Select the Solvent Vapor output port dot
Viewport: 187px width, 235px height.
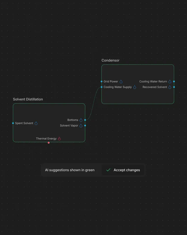pos(85,126)
